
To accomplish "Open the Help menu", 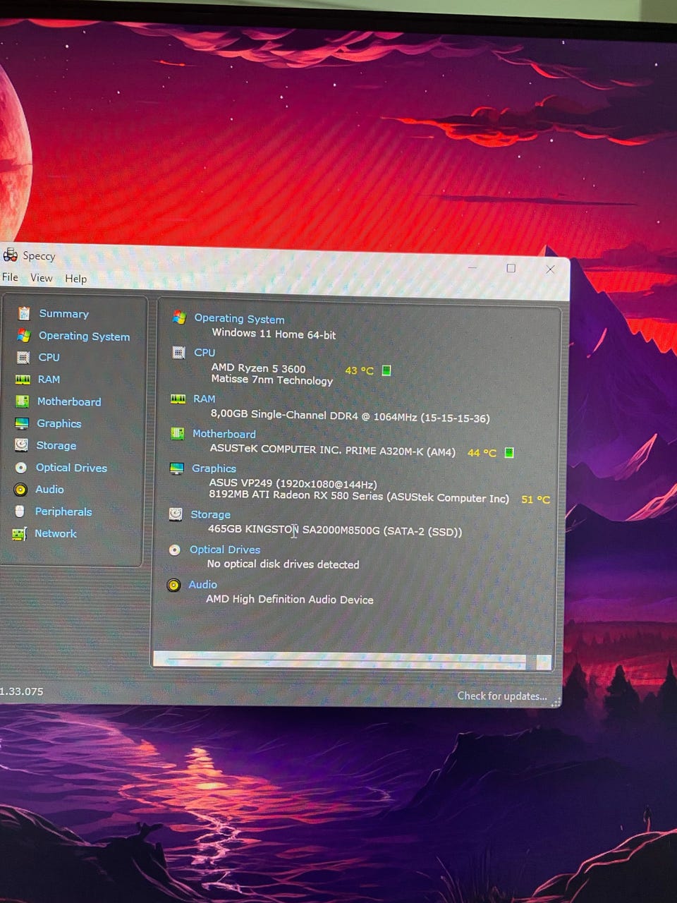I will pyautogui.click(x=75, y=279).
